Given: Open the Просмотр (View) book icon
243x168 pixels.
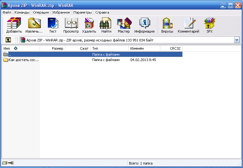Looking at the screenshot, I should click(x=71, y=23).
